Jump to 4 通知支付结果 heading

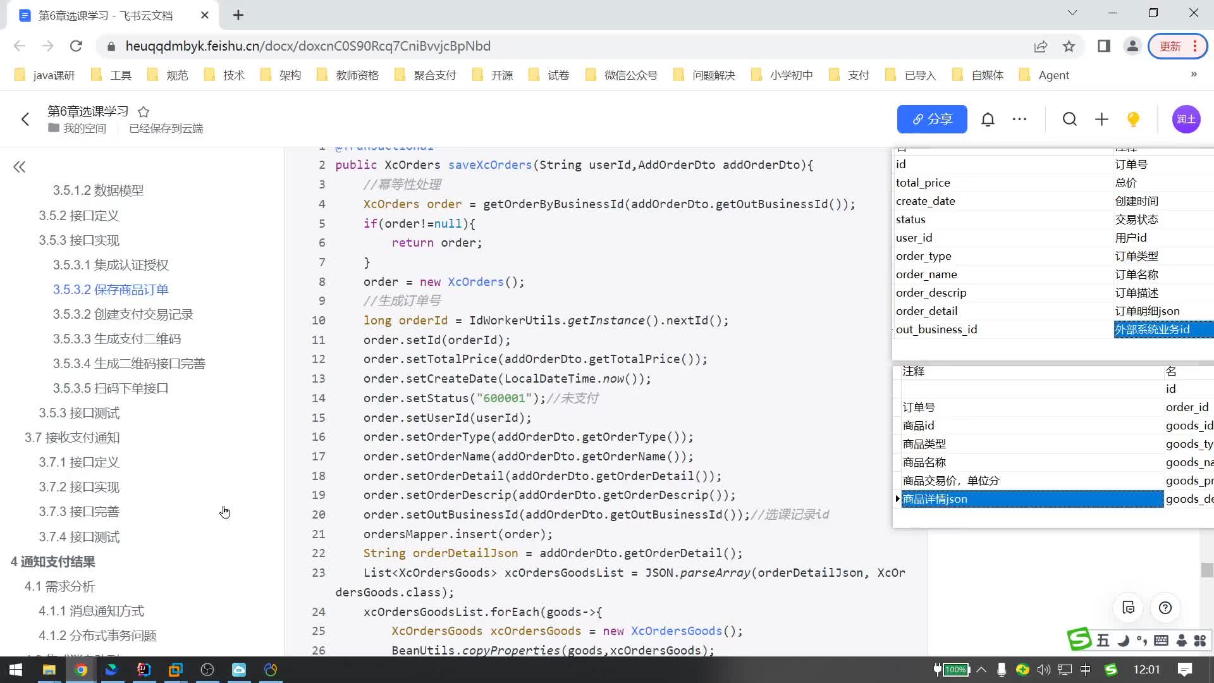[53, 562]
